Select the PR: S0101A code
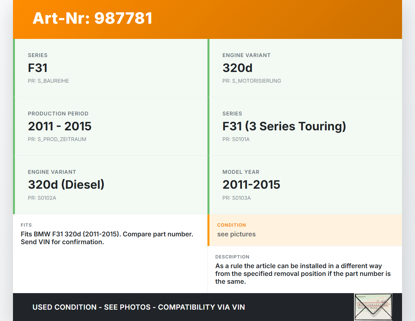Image resolution: width=415 pixels, height=321 pixels. (236, 139)
